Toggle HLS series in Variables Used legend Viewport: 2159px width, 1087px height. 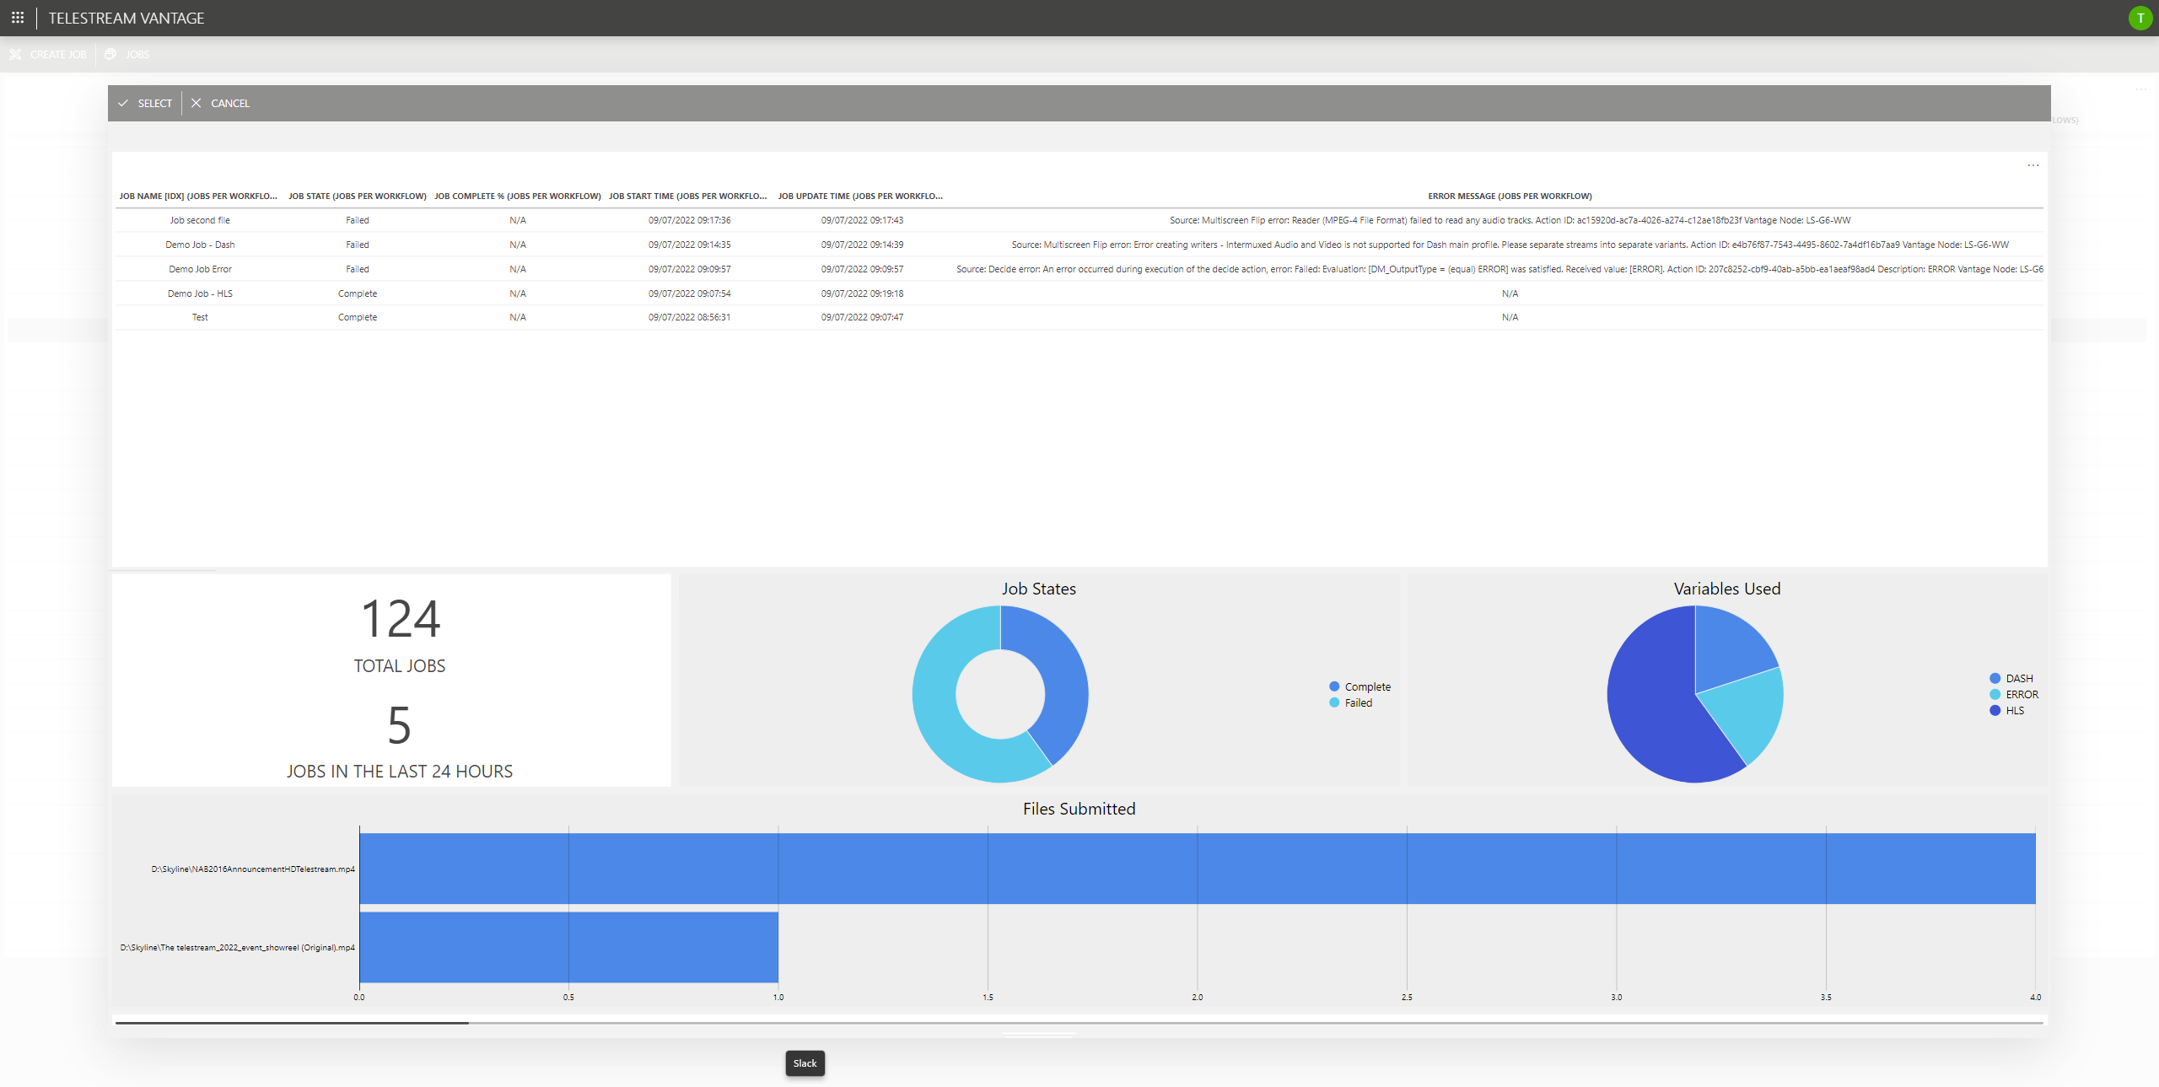[x=2007, y=711]
